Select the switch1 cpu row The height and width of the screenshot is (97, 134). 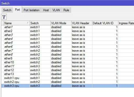tap(68, 78)
